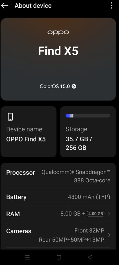
Task: Click the storage usage bar
Action: (88, 116)
